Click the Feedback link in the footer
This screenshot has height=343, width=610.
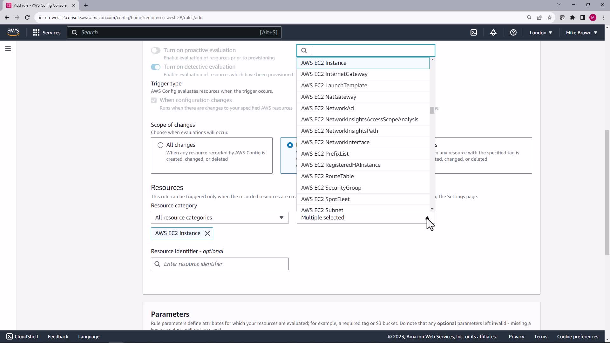click(x=58, y=337)
